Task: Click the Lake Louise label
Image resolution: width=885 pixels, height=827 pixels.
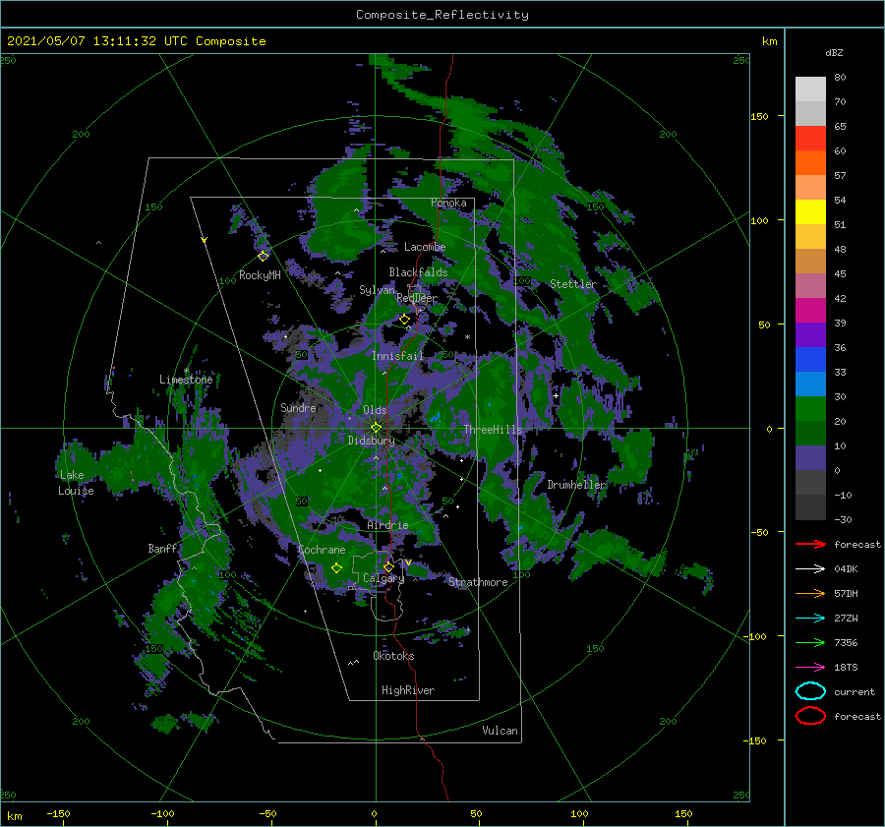Action: click(76, 483)
